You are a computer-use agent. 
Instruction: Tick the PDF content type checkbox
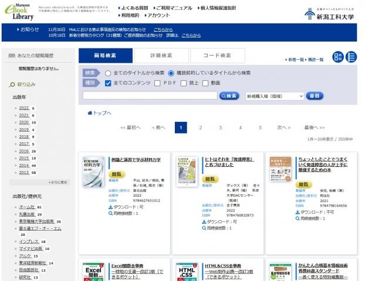(x=157, y=83)
